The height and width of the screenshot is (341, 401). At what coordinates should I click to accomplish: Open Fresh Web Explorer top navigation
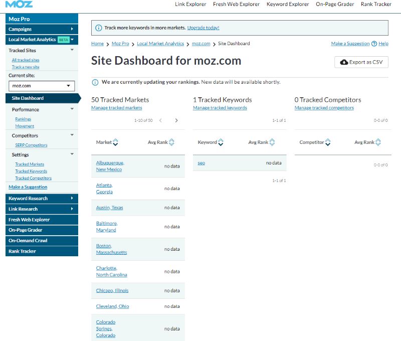(x=236, y=4)
